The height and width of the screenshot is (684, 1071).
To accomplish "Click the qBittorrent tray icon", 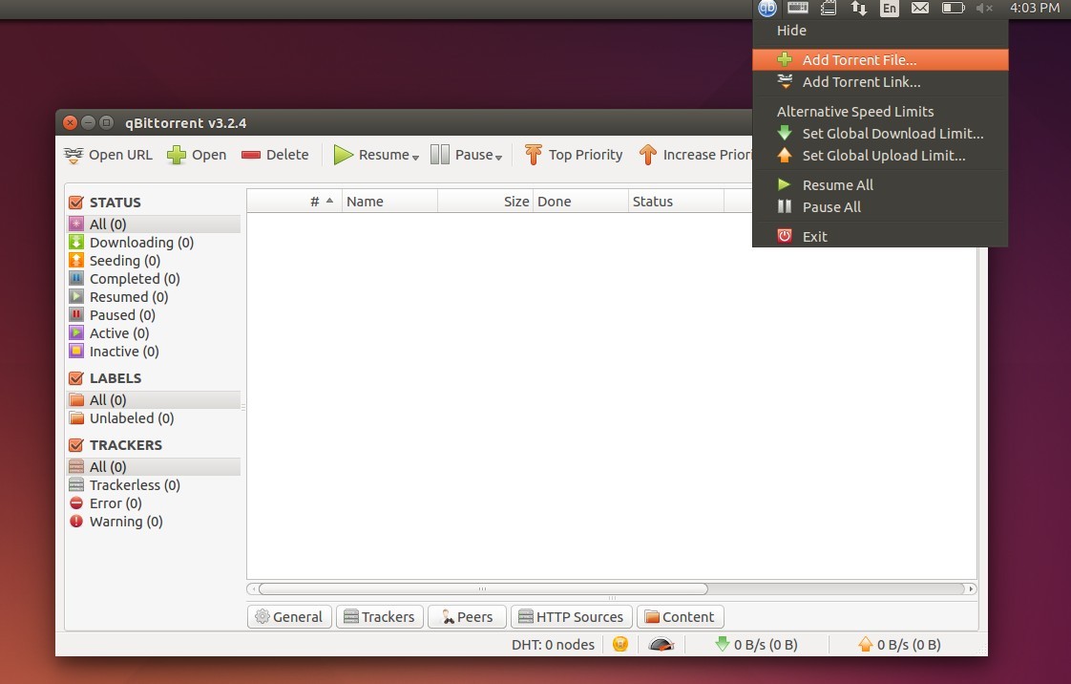I will coord(767,8).
